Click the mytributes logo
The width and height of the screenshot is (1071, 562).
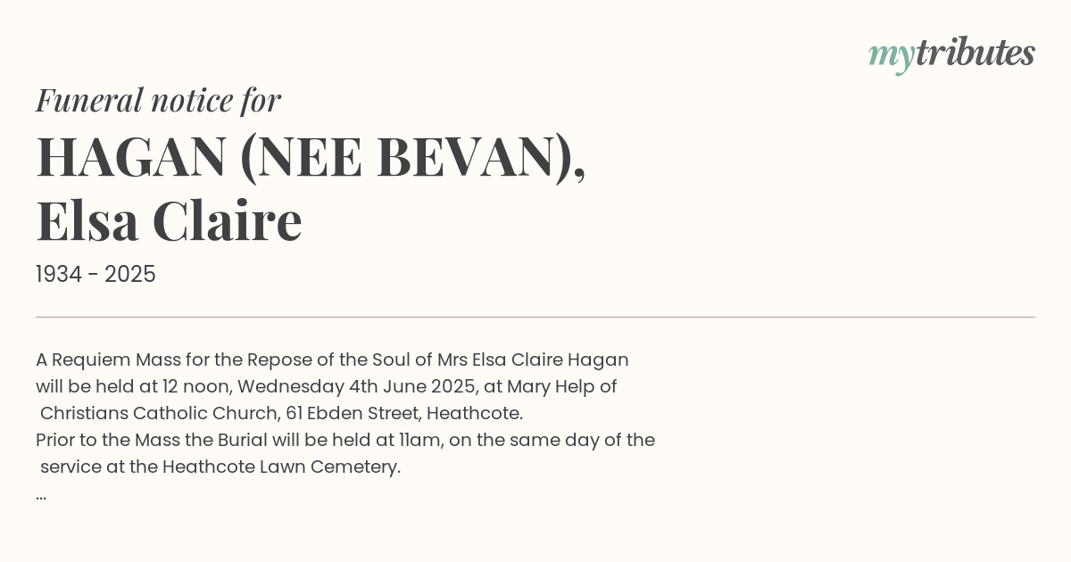[951, 54]
